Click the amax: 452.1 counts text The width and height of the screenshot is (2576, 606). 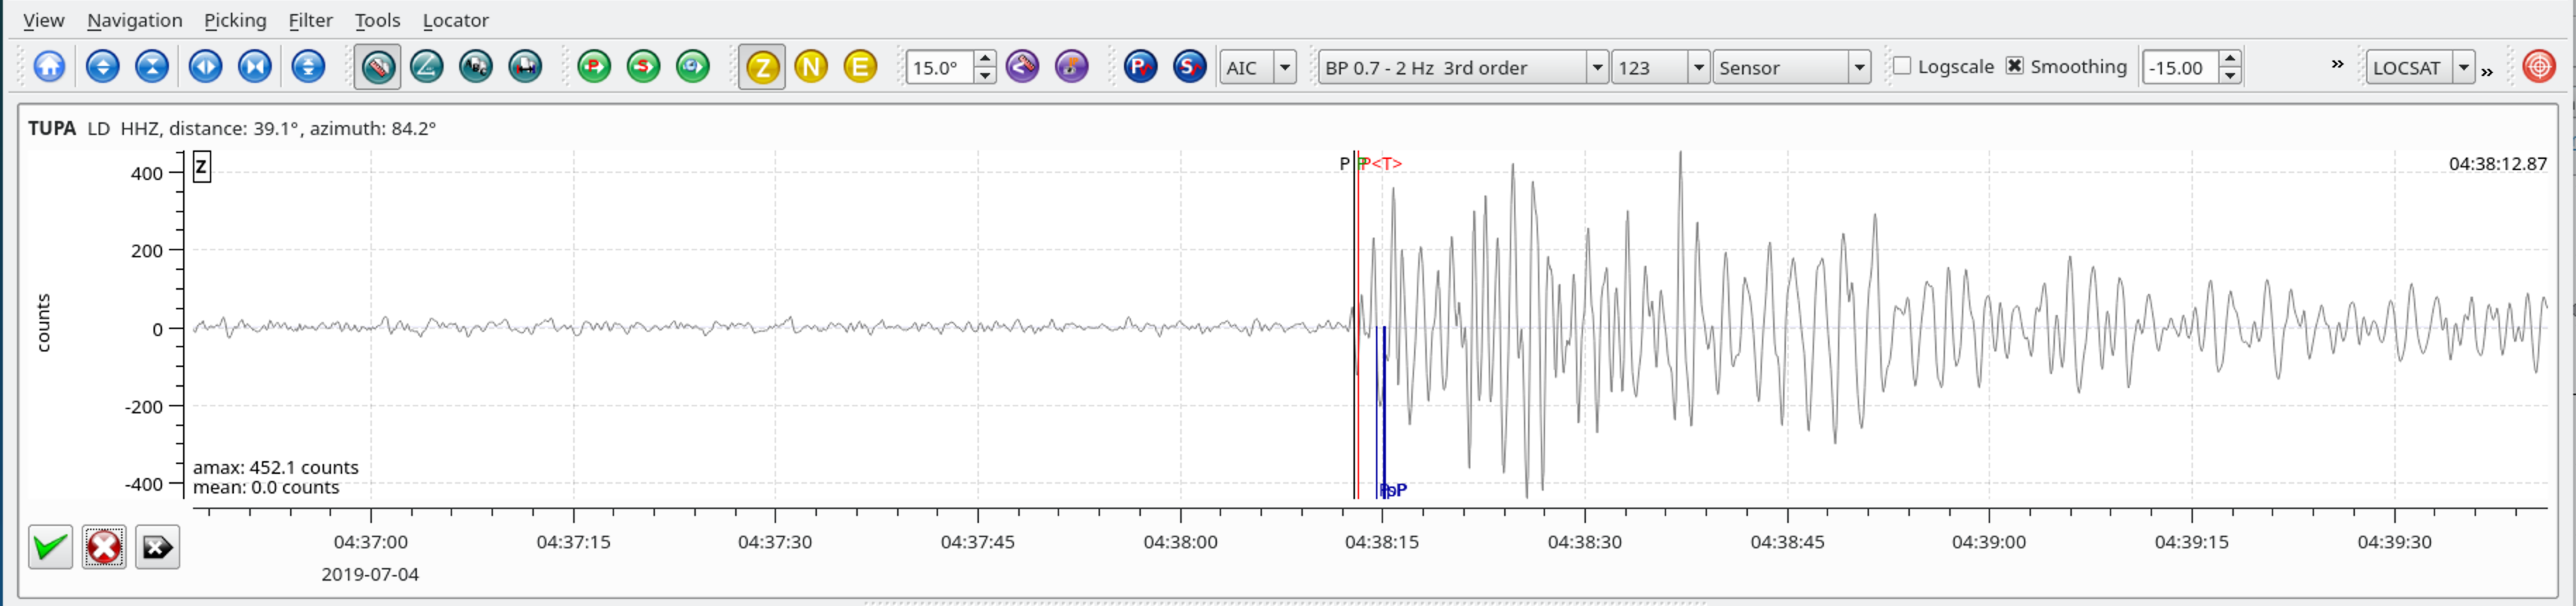(275, 468)
